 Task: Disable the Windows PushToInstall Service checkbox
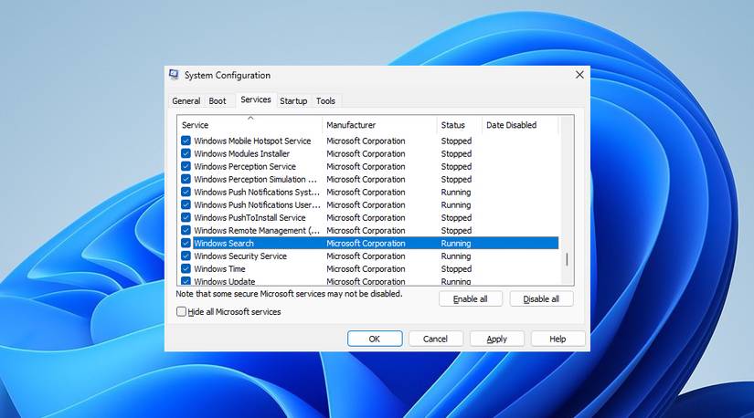[x=186, y=217]
